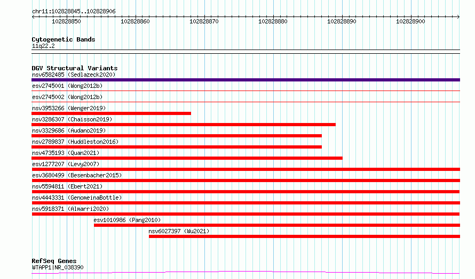Open nsv3329686 (Audano2019) label
Viewport: 475px width, 279px height.
pos(69,130)
